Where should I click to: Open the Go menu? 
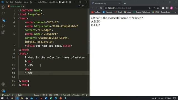(x=31, y=2)
